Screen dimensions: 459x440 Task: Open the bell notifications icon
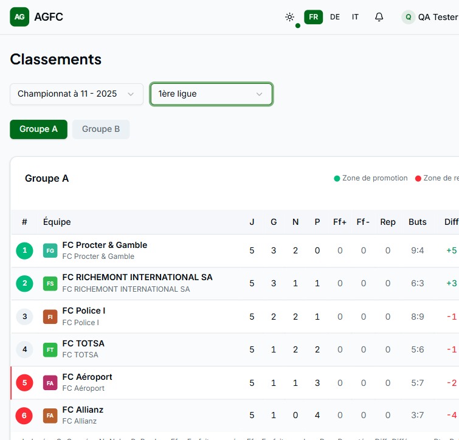[379, 17]
